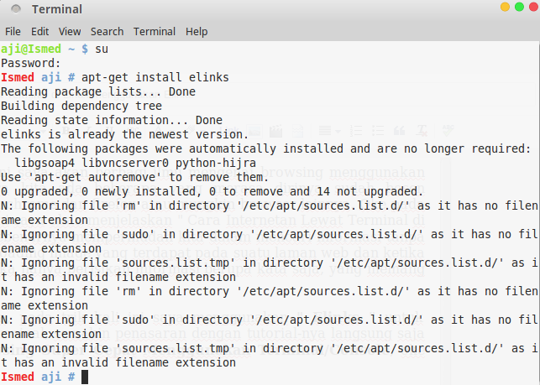Click 'elinks is already the newest version.' line
This screenshot has width=540, height=385.
(124, 134)
